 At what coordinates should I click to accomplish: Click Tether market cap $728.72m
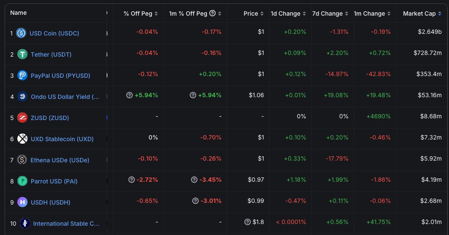pos(427,53)
